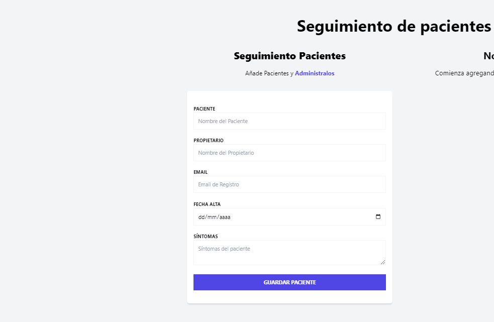Screen dimensions: 494x322
Task: Click the Comienza agregando text on right
Action: (x=464, y=73)
